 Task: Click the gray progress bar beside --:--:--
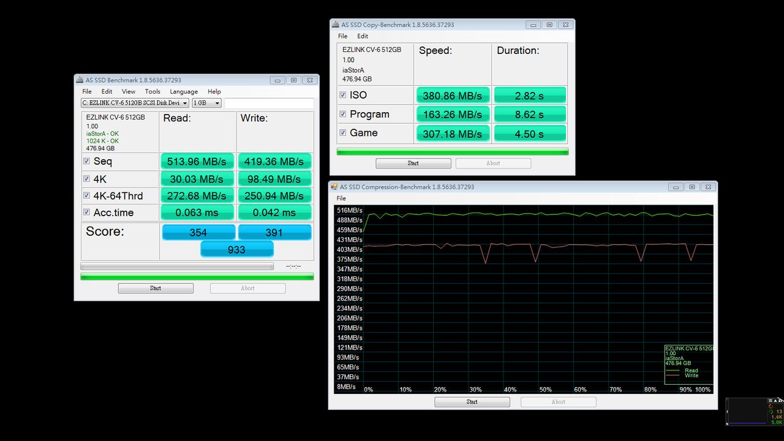click(177, 266)
